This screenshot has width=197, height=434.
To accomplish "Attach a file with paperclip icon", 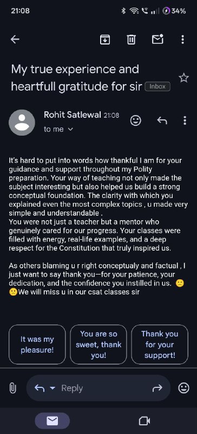I will click(12, 388).
